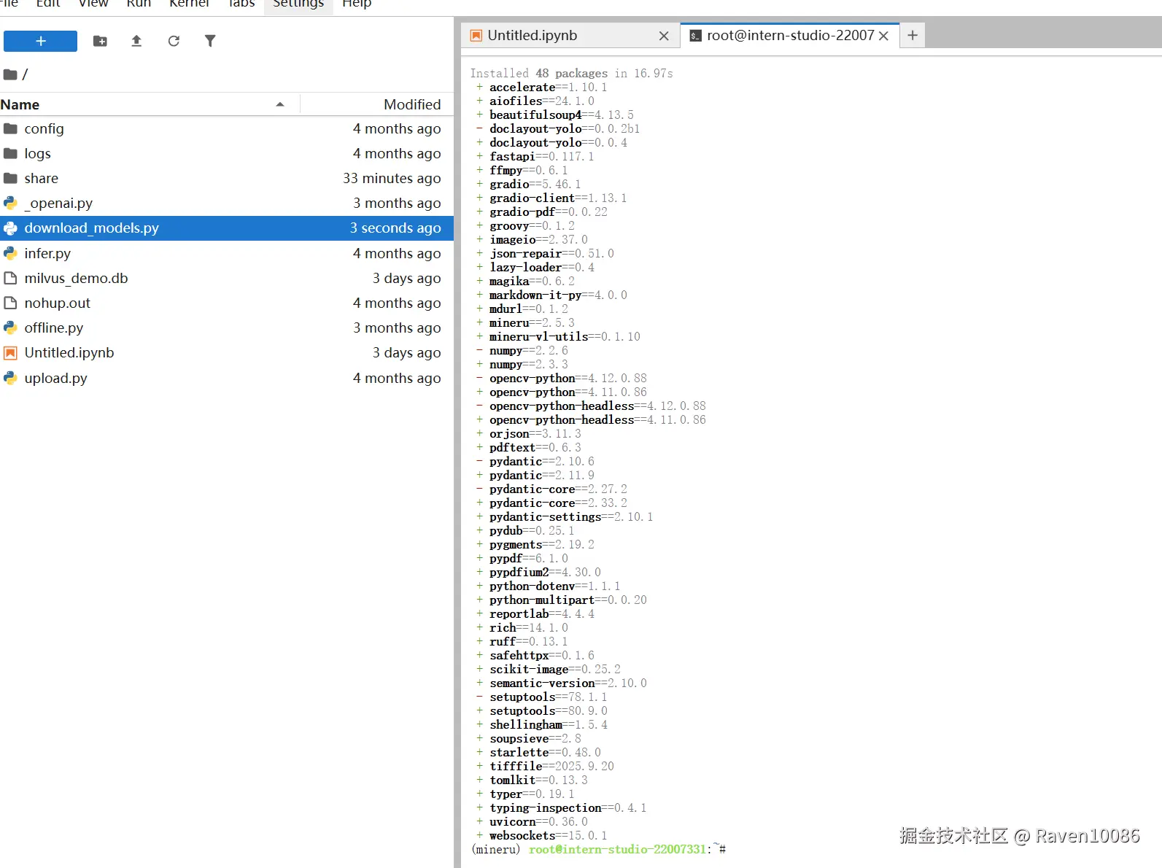
Task: Open the Kernel menu
Action: pyautogui.click(x=189, y=4)
